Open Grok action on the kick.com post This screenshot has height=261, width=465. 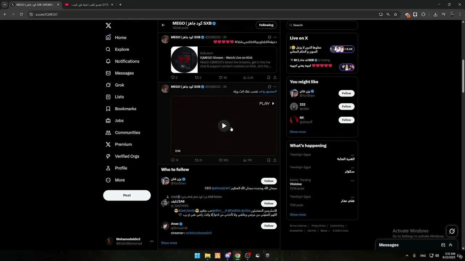tap(269, 37)
